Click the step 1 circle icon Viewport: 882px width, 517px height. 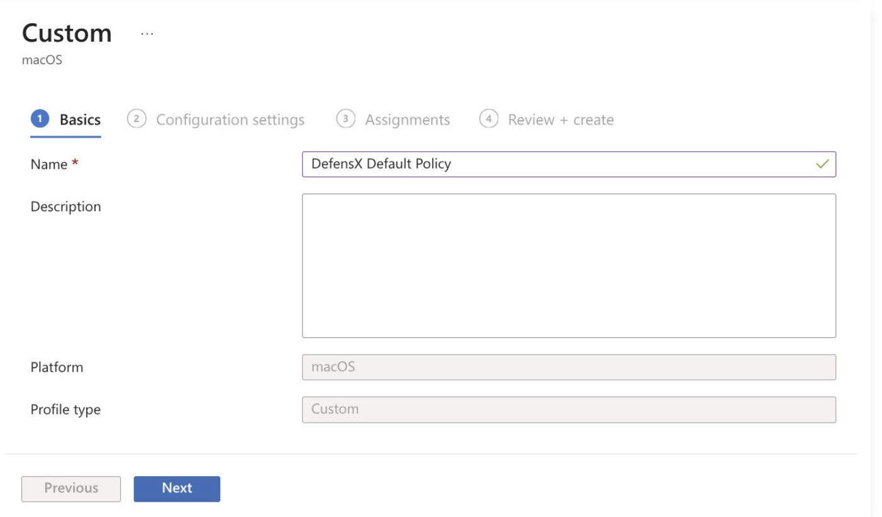click(41, 119)
